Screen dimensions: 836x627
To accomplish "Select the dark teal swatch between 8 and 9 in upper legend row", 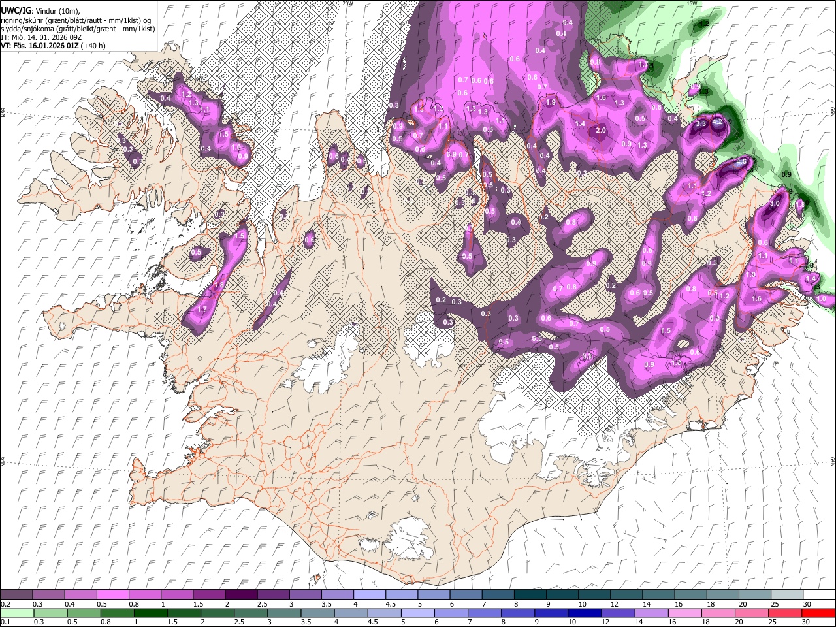I will [530, 595].
